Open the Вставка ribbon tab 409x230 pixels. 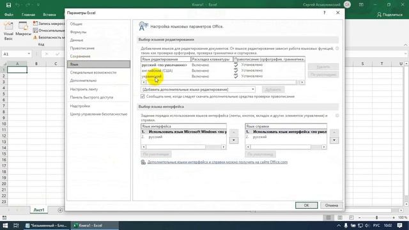click(49, 15)
